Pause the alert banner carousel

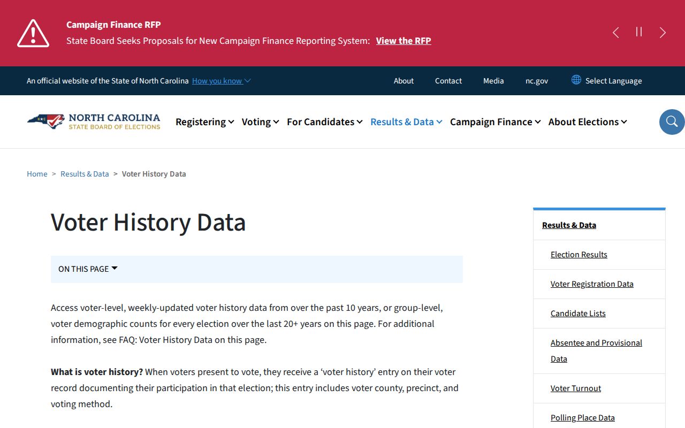(x=639, y=32)
